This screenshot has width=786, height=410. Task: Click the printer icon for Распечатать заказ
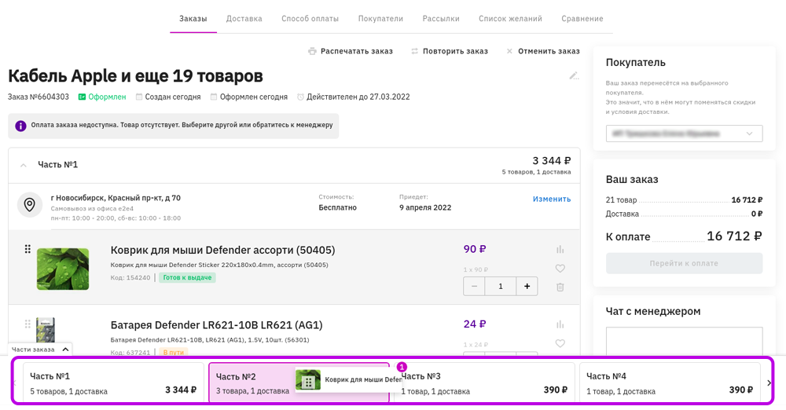coord(312,51)
